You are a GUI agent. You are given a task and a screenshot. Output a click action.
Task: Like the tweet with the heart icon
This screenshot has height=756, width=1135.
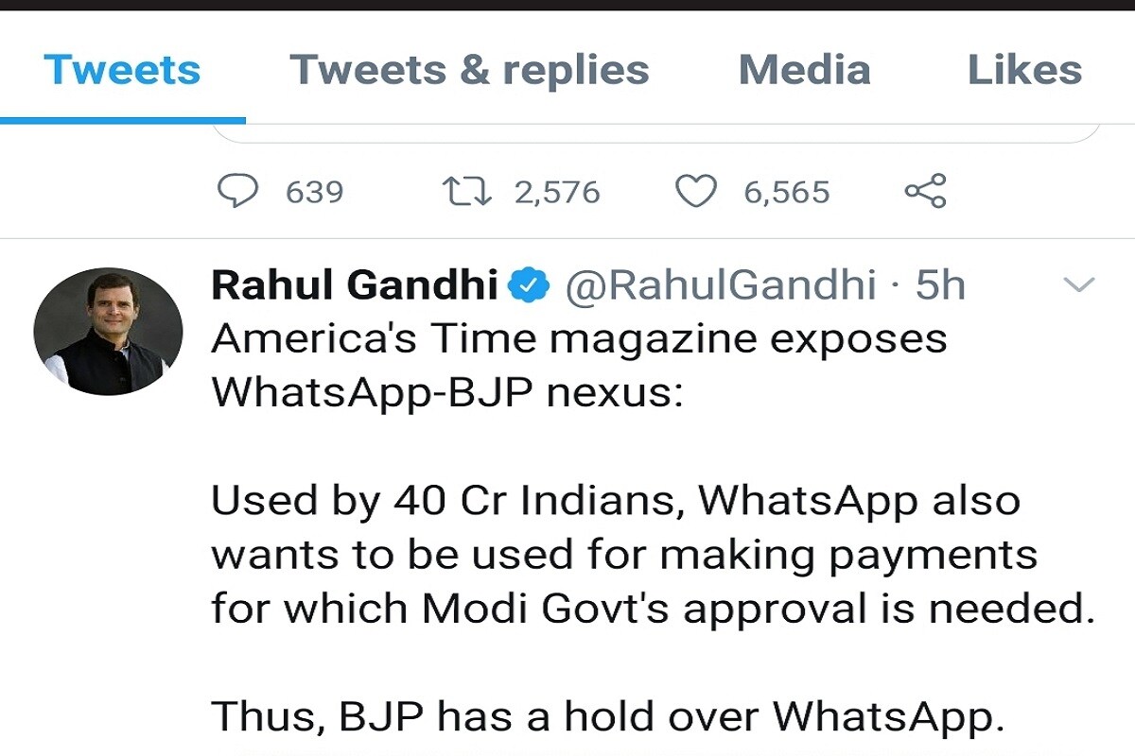point(695,192)
